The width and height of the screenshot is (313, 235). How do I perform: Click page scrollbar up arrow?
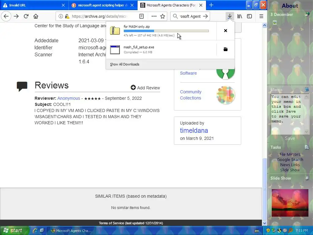(x=264, y=25)
